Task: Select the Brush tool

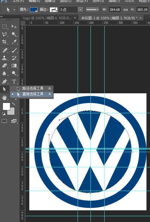Action: click(x=14, y=50)
